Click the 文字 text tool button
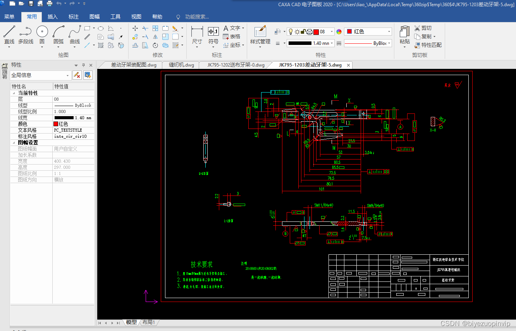This screenshot has width=516, height=331. click(x=234, y=28)
